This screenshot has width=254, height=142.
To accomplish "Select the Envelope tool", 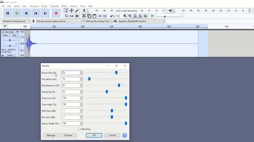I will [71, 11].
